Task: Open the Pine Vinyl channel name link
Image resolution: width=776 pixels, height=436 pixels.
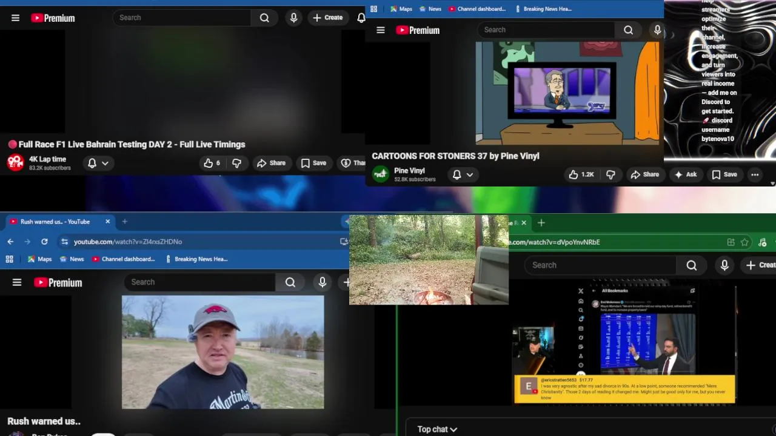Action: pos(409,171)
